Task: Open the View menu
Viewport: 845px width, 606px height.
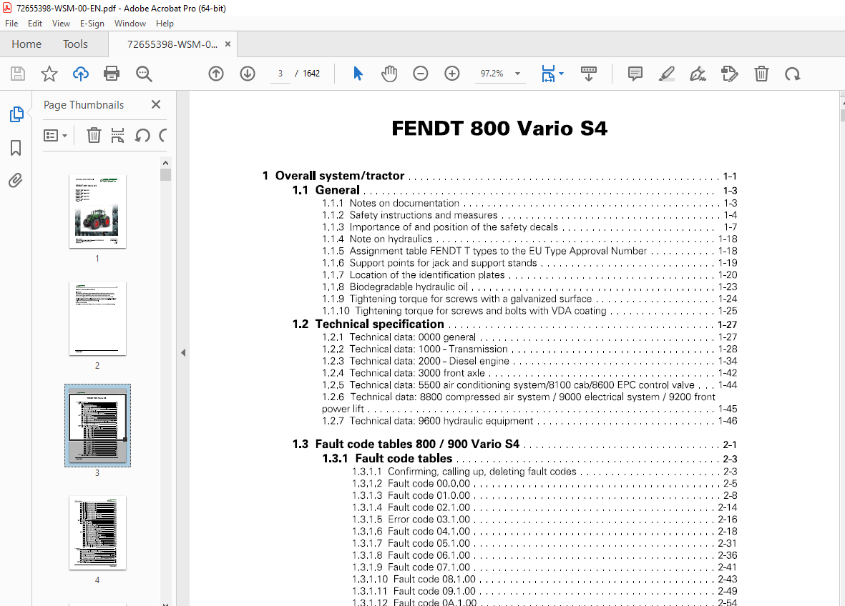Action: pyautogui.click(x=61, y=24)
